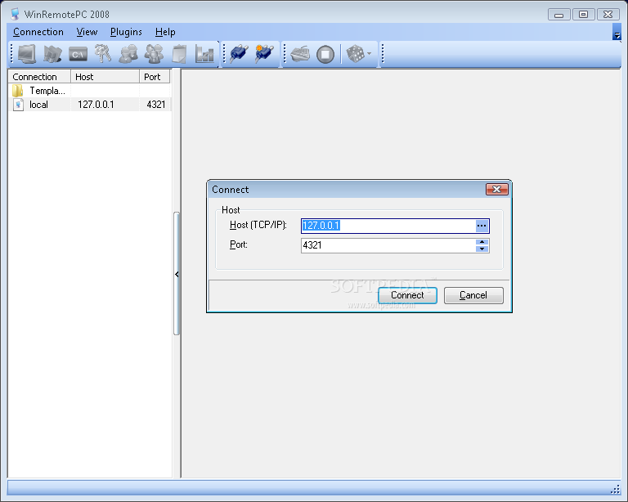The image size is (628, 502).
Task: Sort by the Port column header
Action: [155, 77]
